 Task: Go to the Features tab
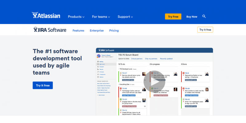click(x=78, y=30)
